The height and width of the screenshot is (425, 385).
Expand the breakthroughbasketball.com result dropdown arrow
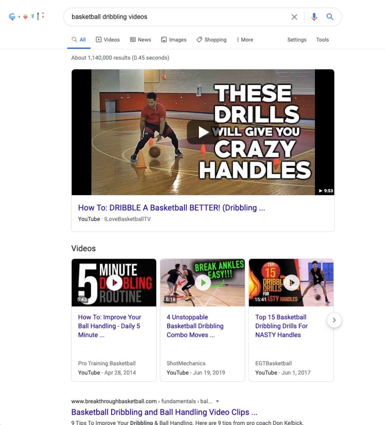tap(218, 401)
